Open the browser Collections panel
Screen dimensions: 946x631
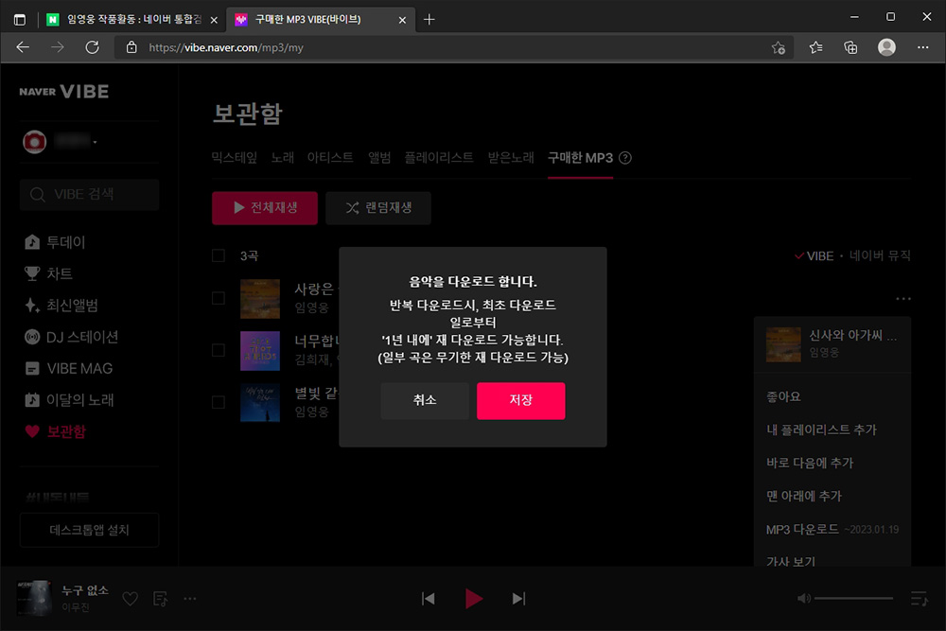[850, 47]
